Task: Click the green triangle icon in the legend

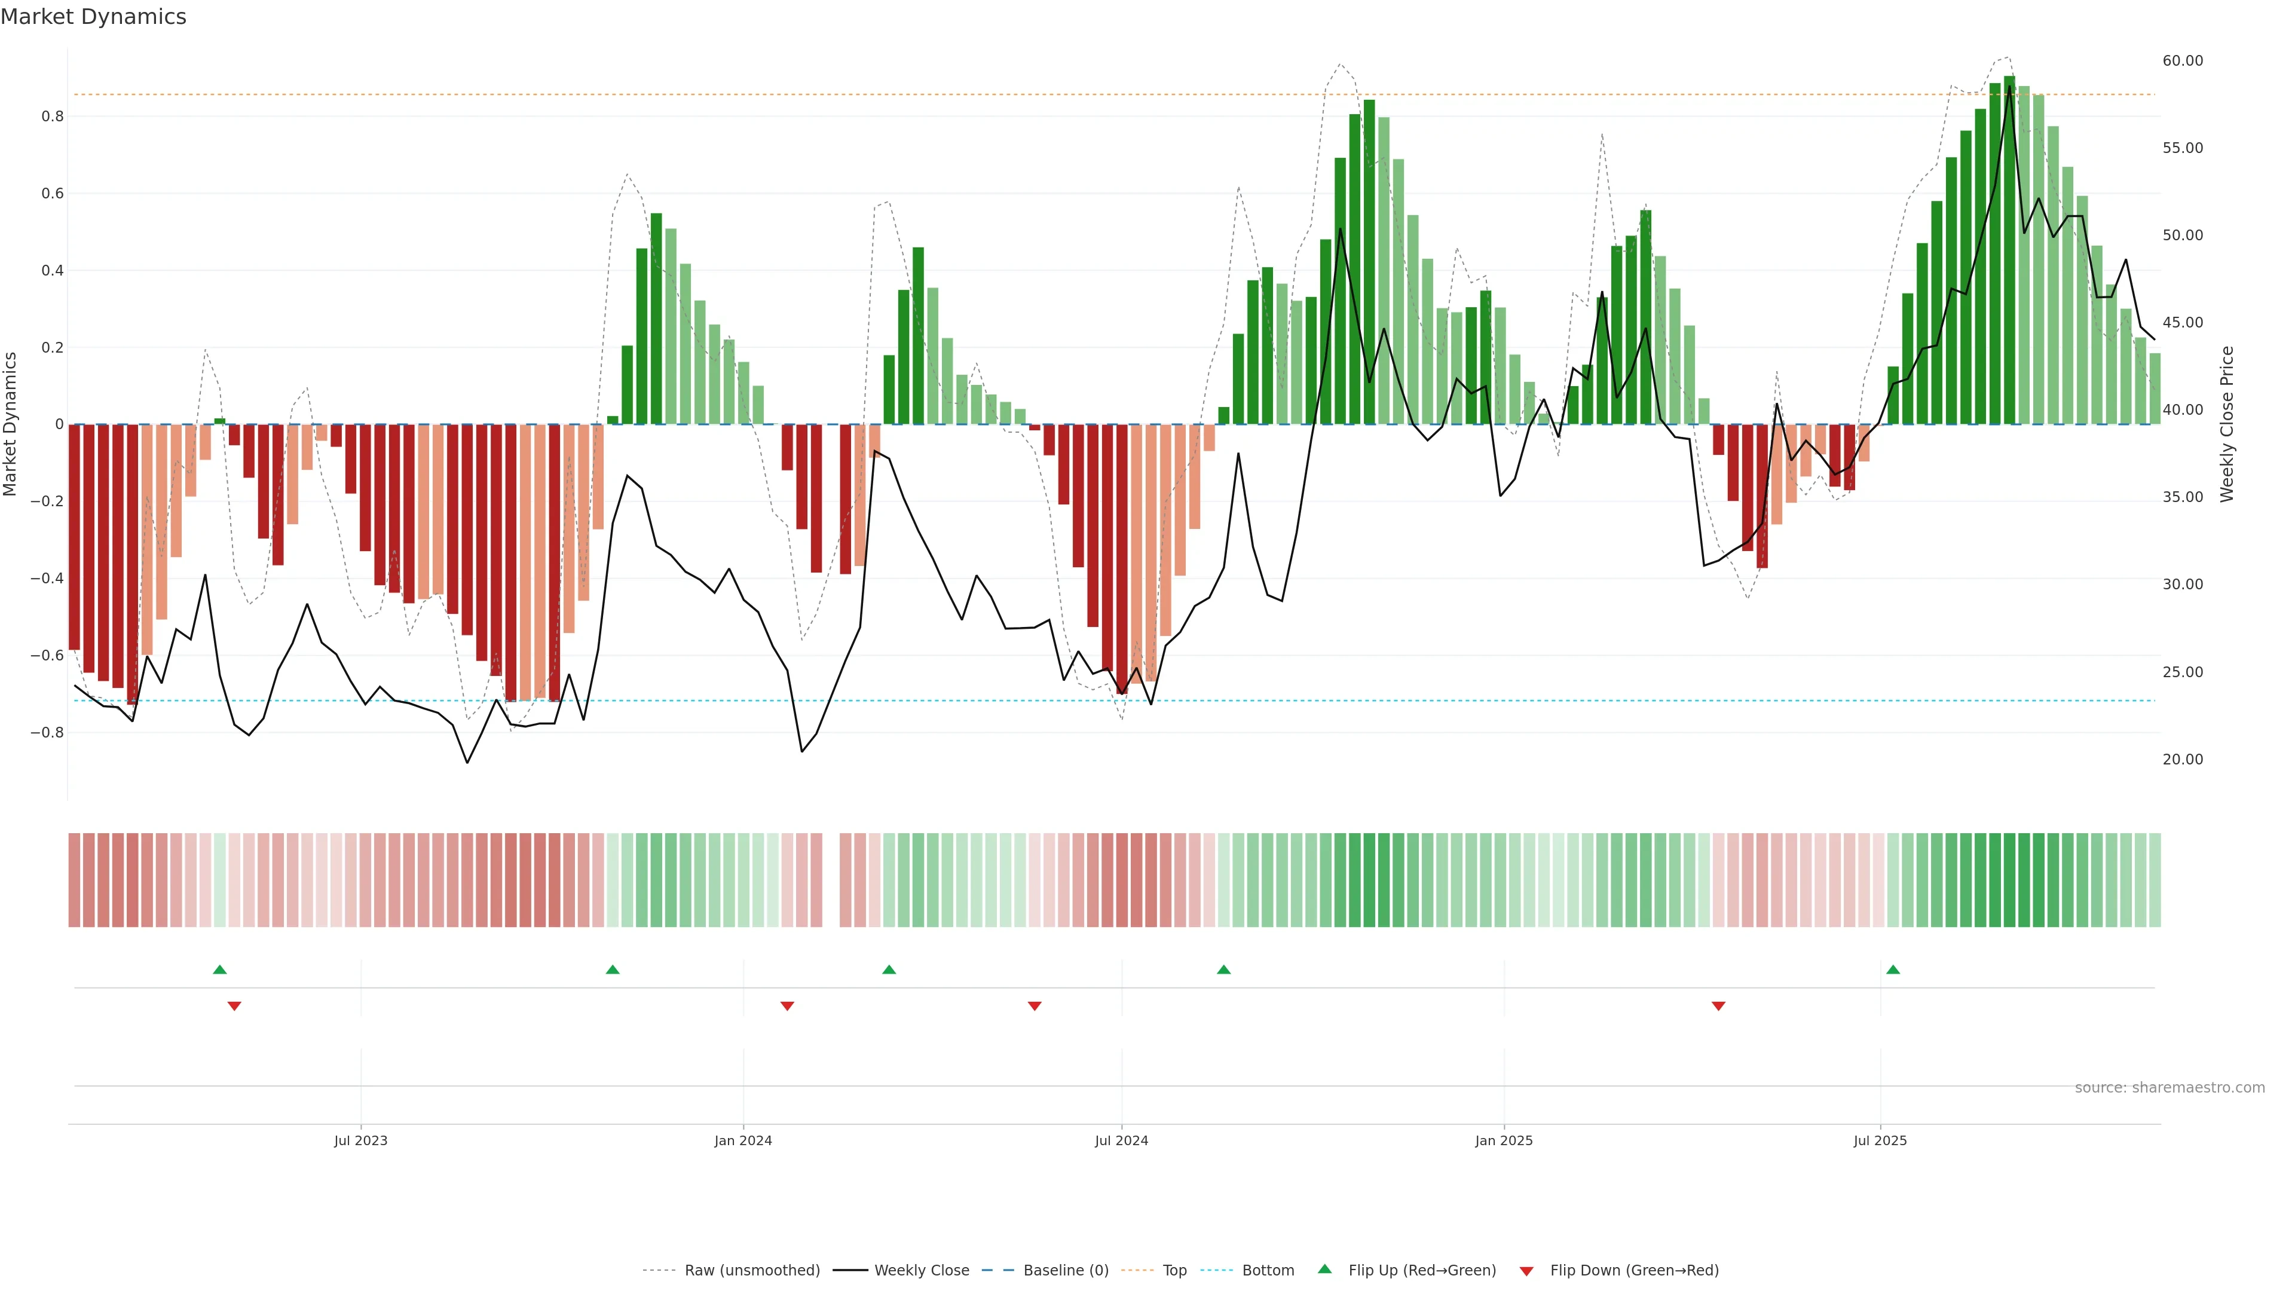Action: click(x=1325, y=1269)
